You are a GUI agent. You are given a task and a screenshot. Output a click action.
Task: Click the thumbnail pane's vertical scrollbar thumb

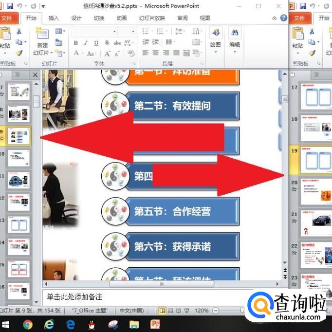point(36,101)
